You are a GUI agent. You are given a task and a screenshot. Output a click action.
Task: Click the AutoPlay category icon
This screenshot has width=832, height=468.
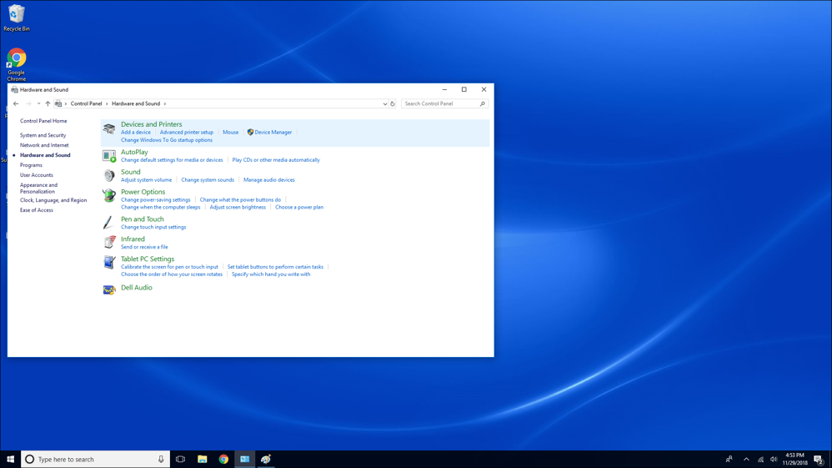tap(109, 156)
